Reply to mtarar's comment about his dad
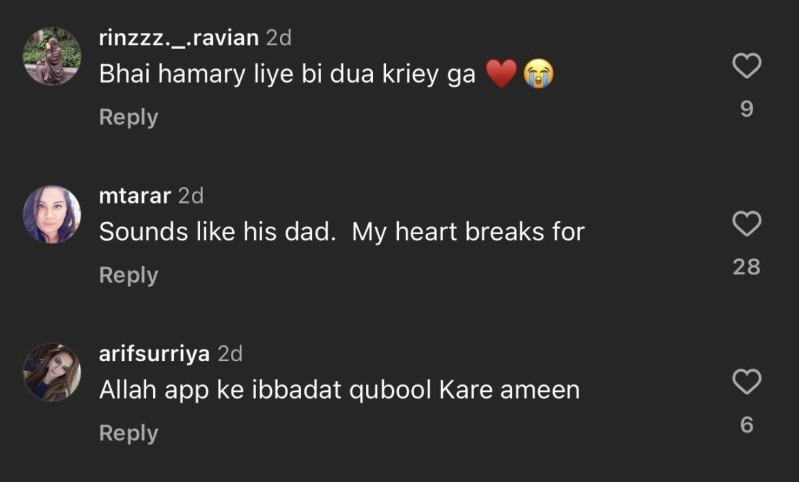 [128, 275]
